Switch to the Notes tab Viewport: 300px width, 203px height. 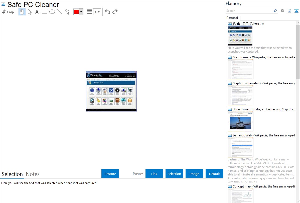[x=33, y=174]
